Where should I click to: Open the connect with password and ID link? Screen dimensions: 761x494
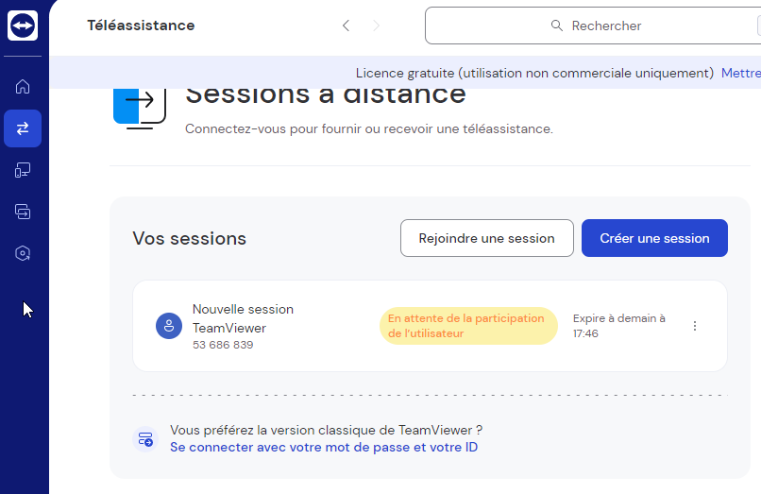tap(324, 447)
